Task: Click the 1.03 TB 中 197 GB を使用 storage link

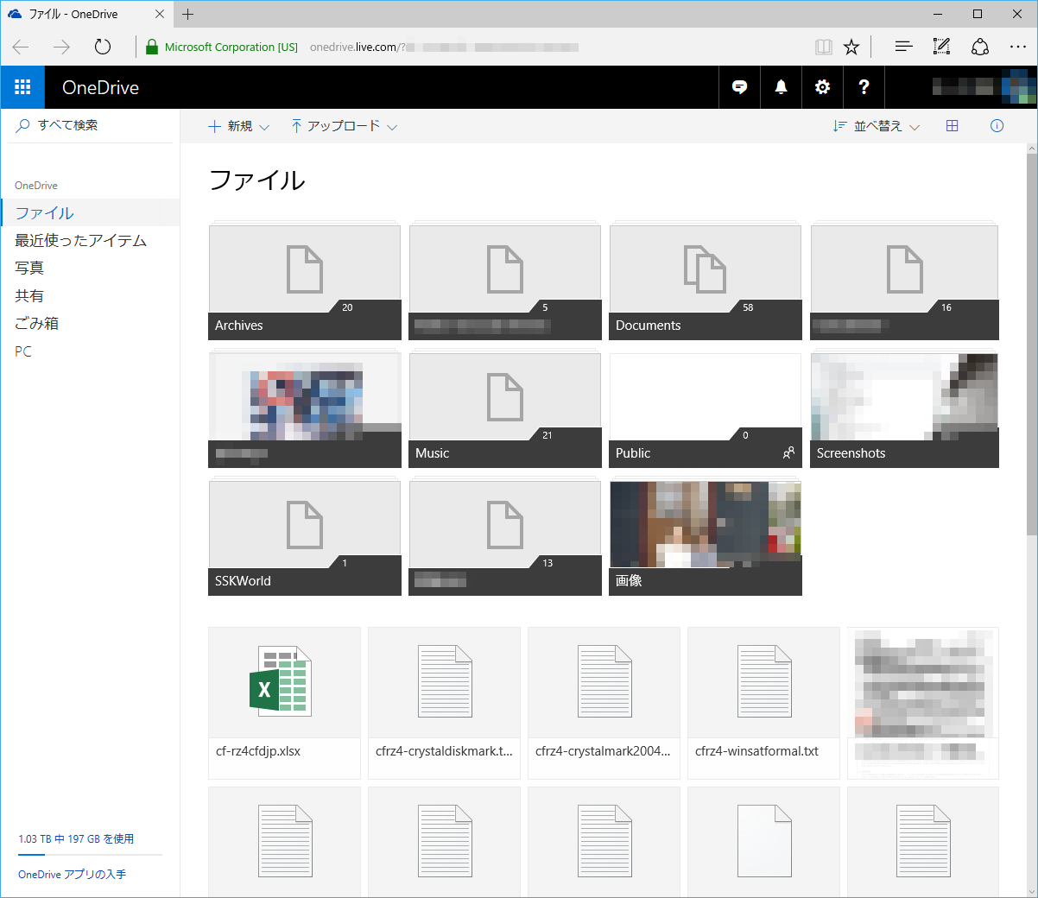Action: click(76, 838)
